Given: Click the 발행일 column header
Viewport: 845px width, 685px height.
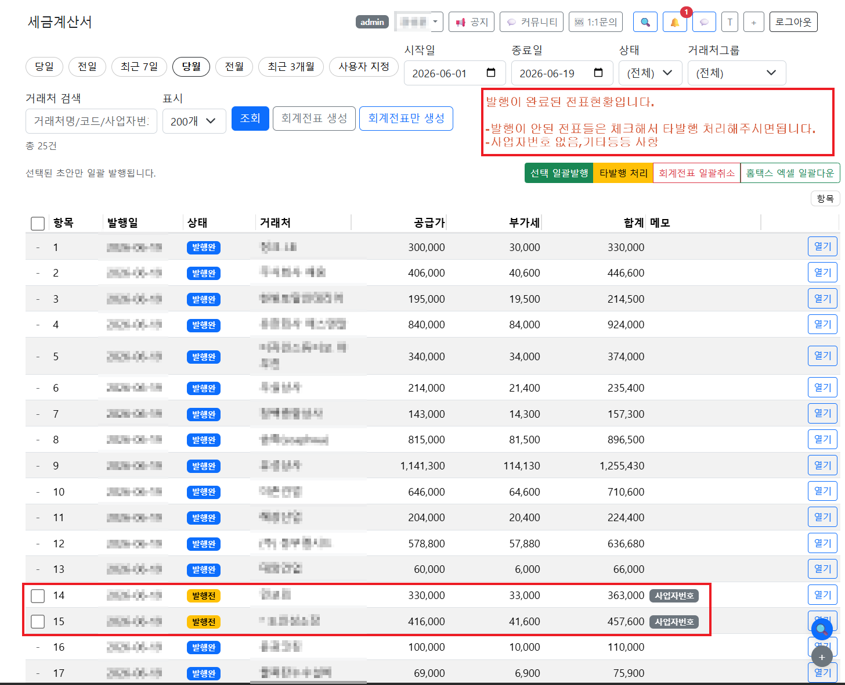Looking at the screenshot, I should tap(122, 223).
